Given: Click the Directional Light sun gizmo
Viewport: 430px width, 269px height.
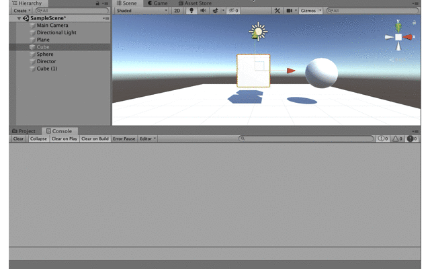Looking at the screenshot, I should (258, 32).
